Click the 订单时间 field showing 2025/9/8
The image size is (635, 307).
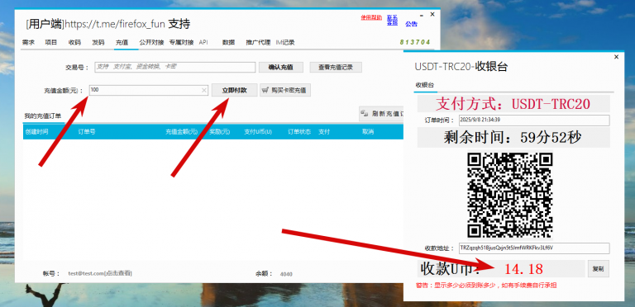[x=534, y=120]
